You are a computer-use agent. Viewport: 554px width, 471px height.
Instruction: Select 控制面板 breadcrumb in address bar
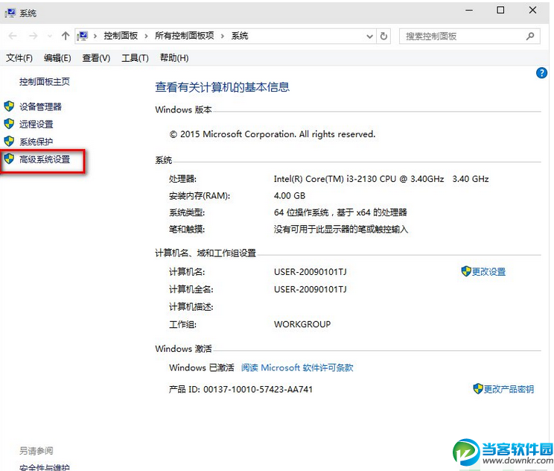point(121,36)
